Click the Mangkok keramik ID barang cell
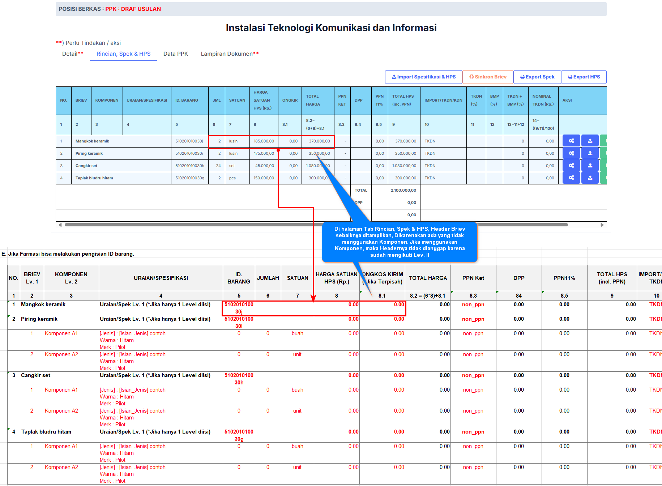This screenshot has width=662, height=486. coord(189,141)
